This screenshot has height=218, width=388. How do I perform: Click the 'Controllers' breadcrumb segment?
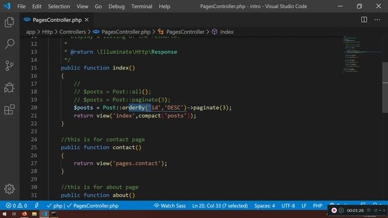(x=73, y=32)
